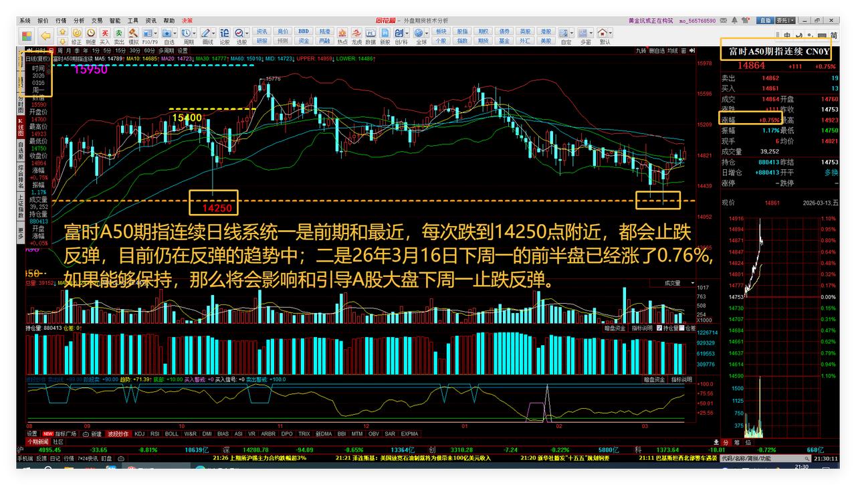Expand the 自选 dropdown arrow

point(175,33)
